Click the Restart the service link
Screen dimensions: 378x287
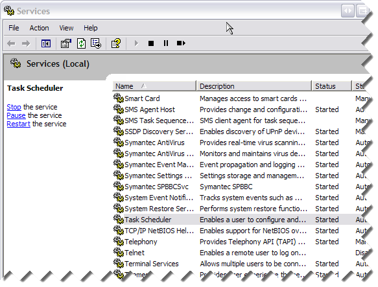pyautogui.click(x=19, y=124)
